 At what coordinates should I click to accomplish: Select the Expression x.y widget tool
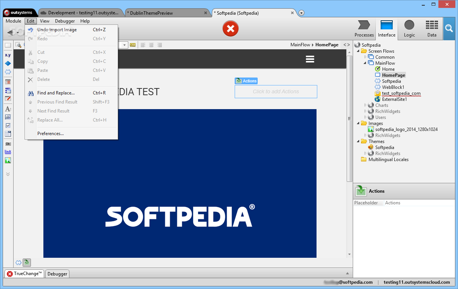pyautogui.click(x=8, y=55)
